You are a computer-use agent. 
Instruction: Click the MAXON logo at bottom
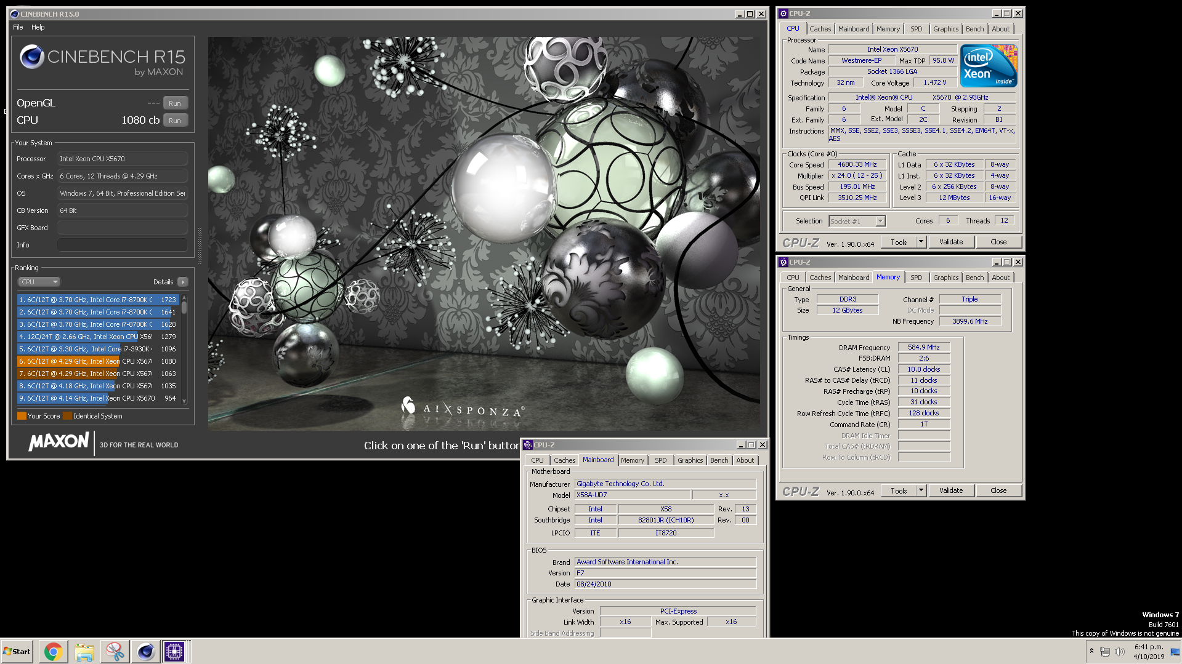[59, 441]
